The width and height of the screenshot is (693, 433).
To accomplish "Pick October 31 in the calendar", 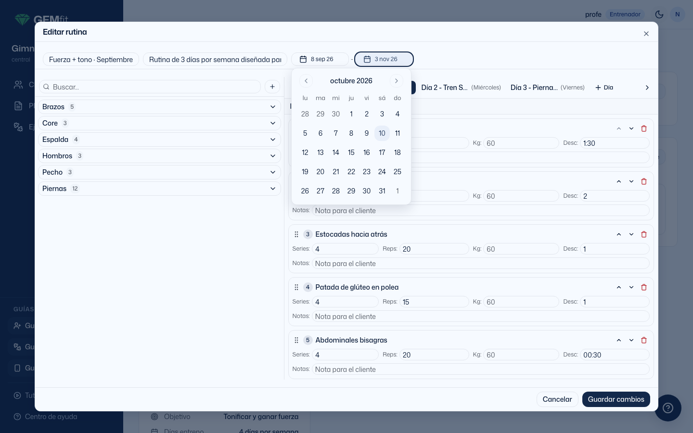I will click(382, 191).
